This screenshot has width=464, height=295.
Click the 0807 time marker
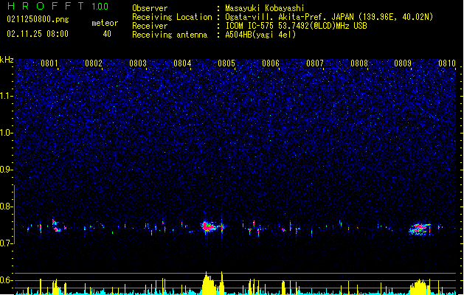(315, 63)
